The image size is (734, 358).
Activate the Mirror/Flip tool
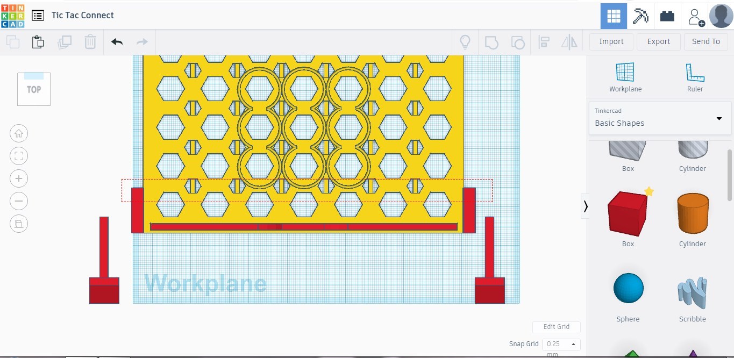(x=569, y=41)
